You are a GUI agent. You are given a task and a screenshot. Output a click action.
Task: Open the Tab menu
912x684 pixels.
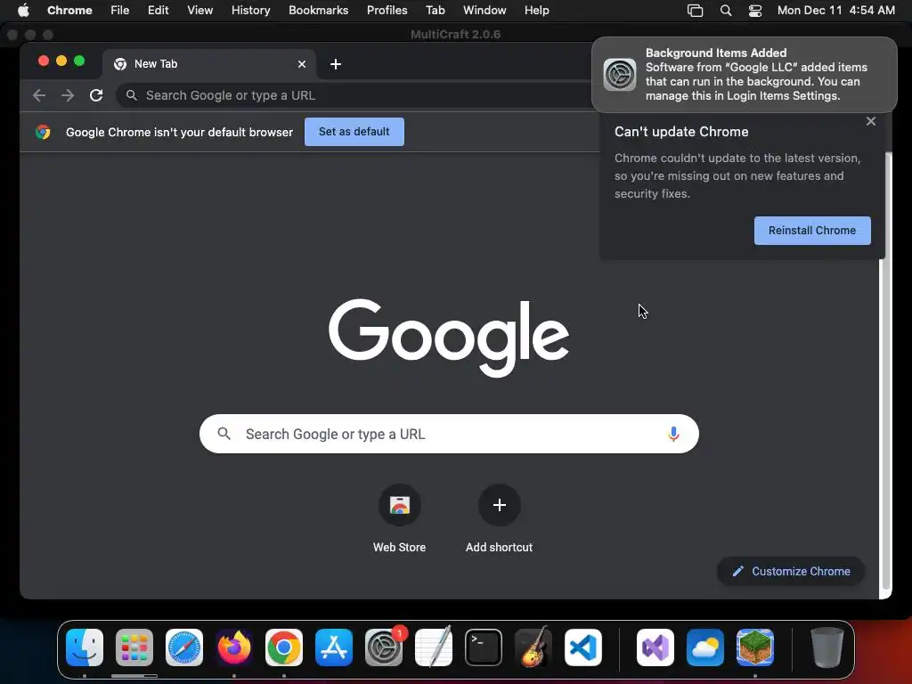(x=435, y=10)
